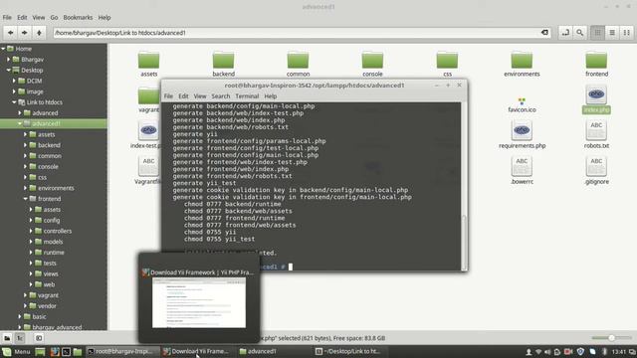Image resolution: width=637 pixels, height=358 pixels.
Task: Go up to parent folder
Action: pos(39,33)
